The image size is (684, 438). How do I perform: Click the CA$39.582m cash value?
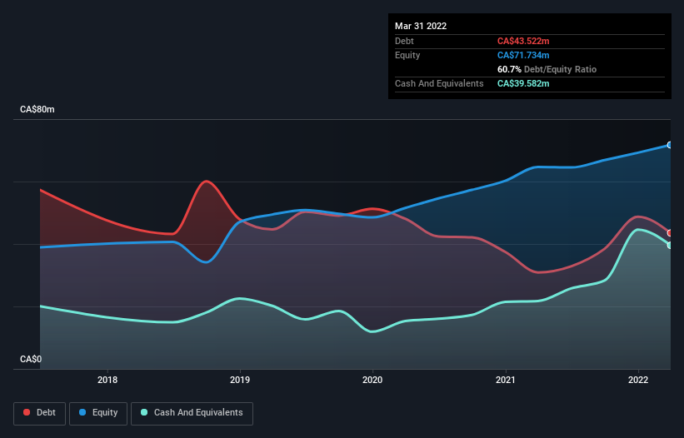click(523, 83)
